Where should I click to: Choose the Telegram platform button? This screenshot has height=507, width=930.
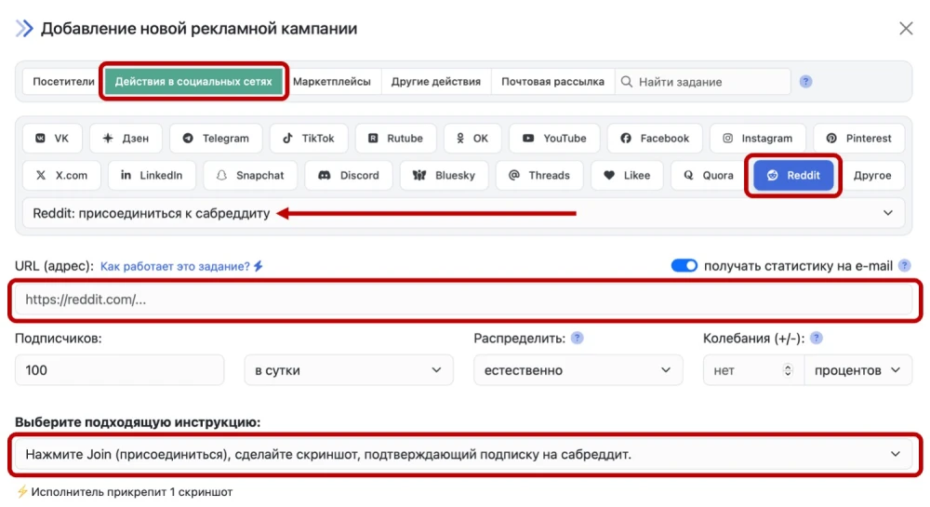pyautogui.click(x=216, y=139)
